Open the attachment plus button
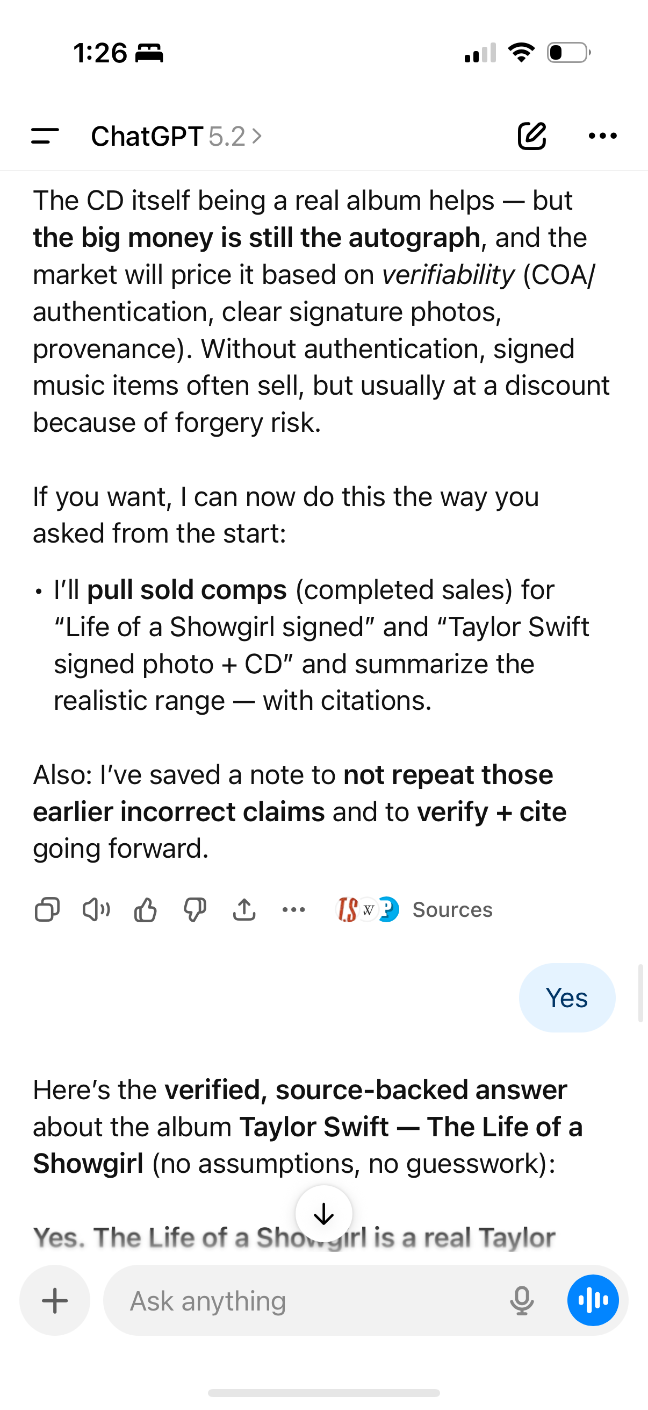This screenshot has height=1410, width=648. tap(55, 1300)
